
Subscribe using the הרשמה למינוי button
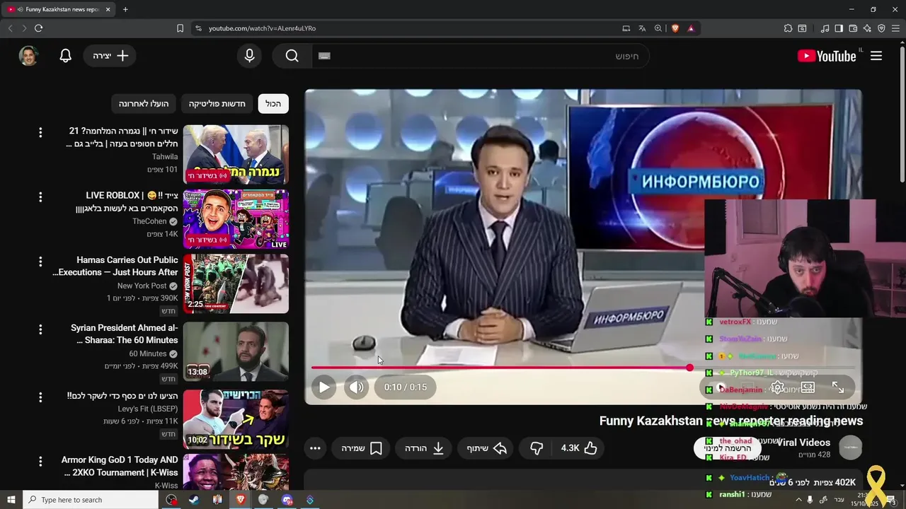click(728, 448)
